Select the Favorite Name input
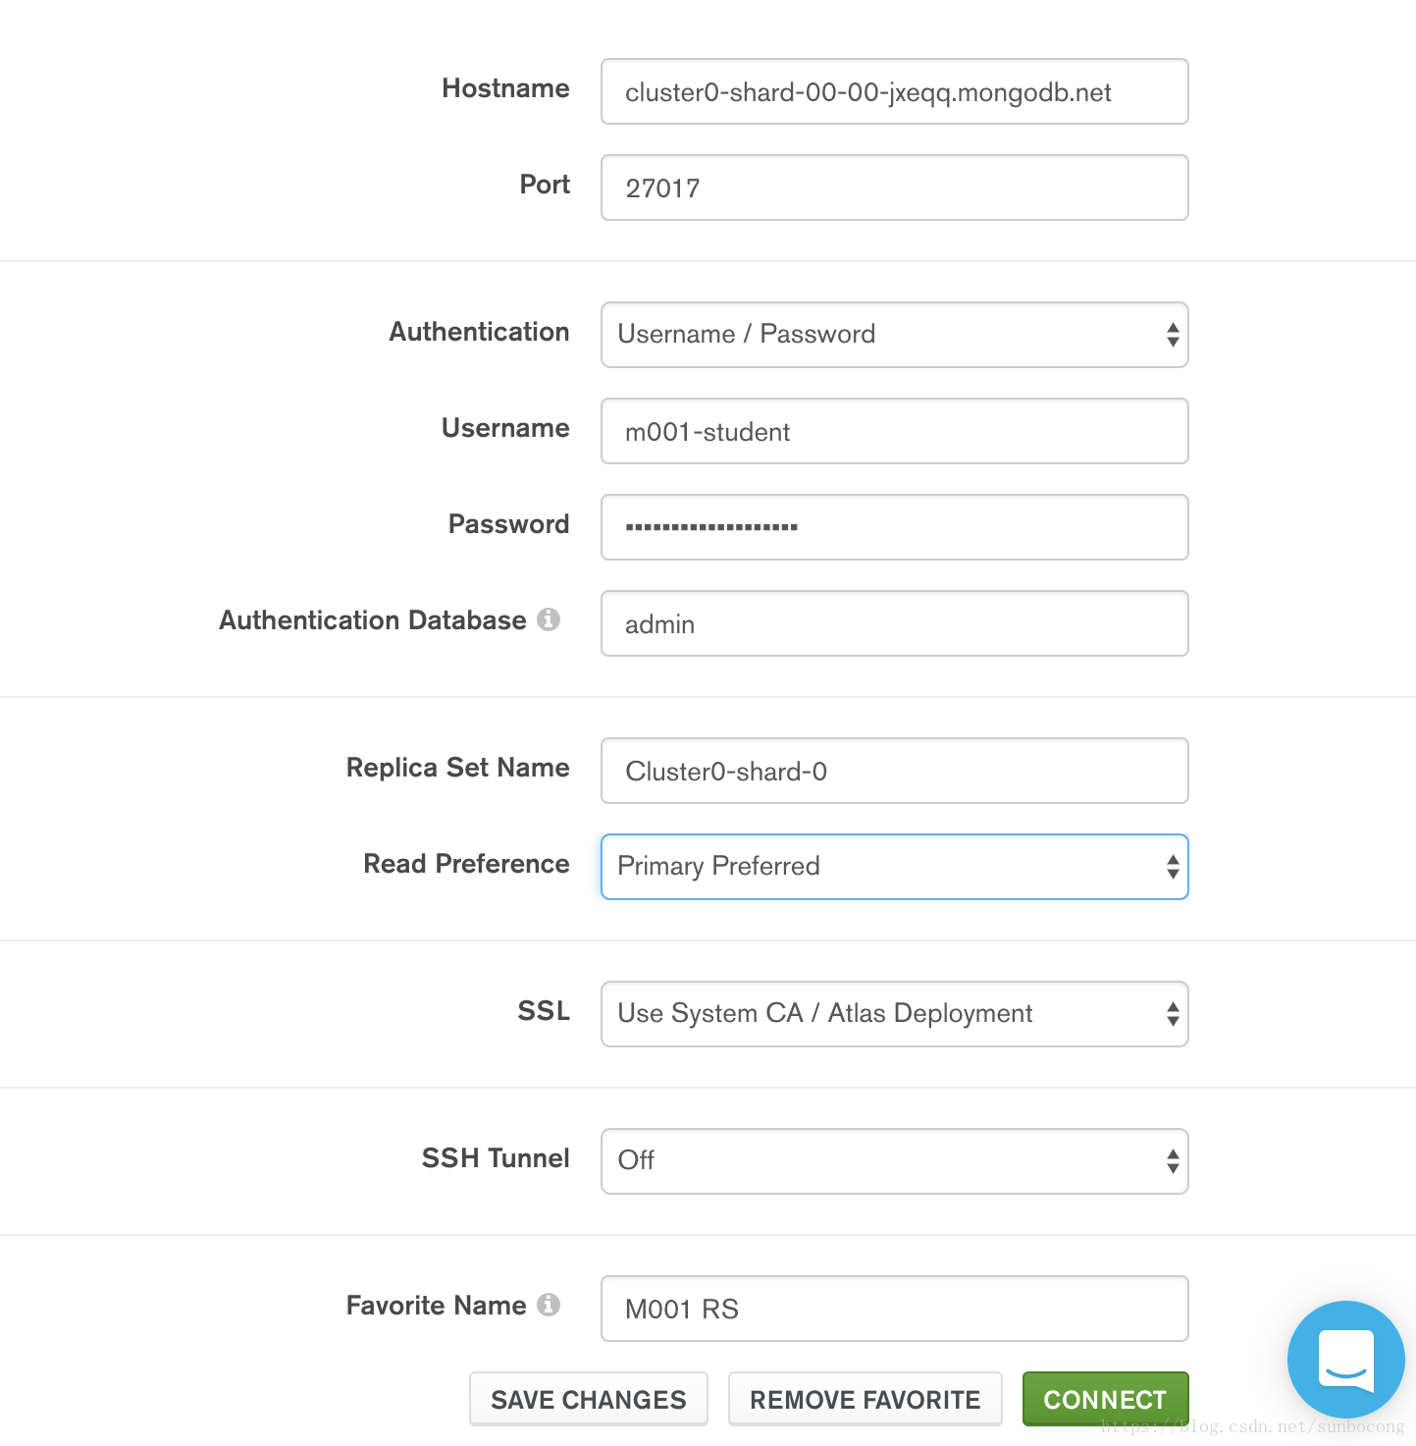 [x=894, y=1309]
